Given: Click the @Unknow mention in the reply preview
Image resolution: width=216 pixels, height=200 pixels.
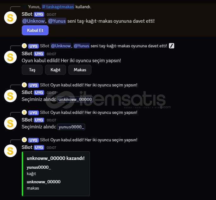Looking at the screenshot, I should (x=61, y=46).
